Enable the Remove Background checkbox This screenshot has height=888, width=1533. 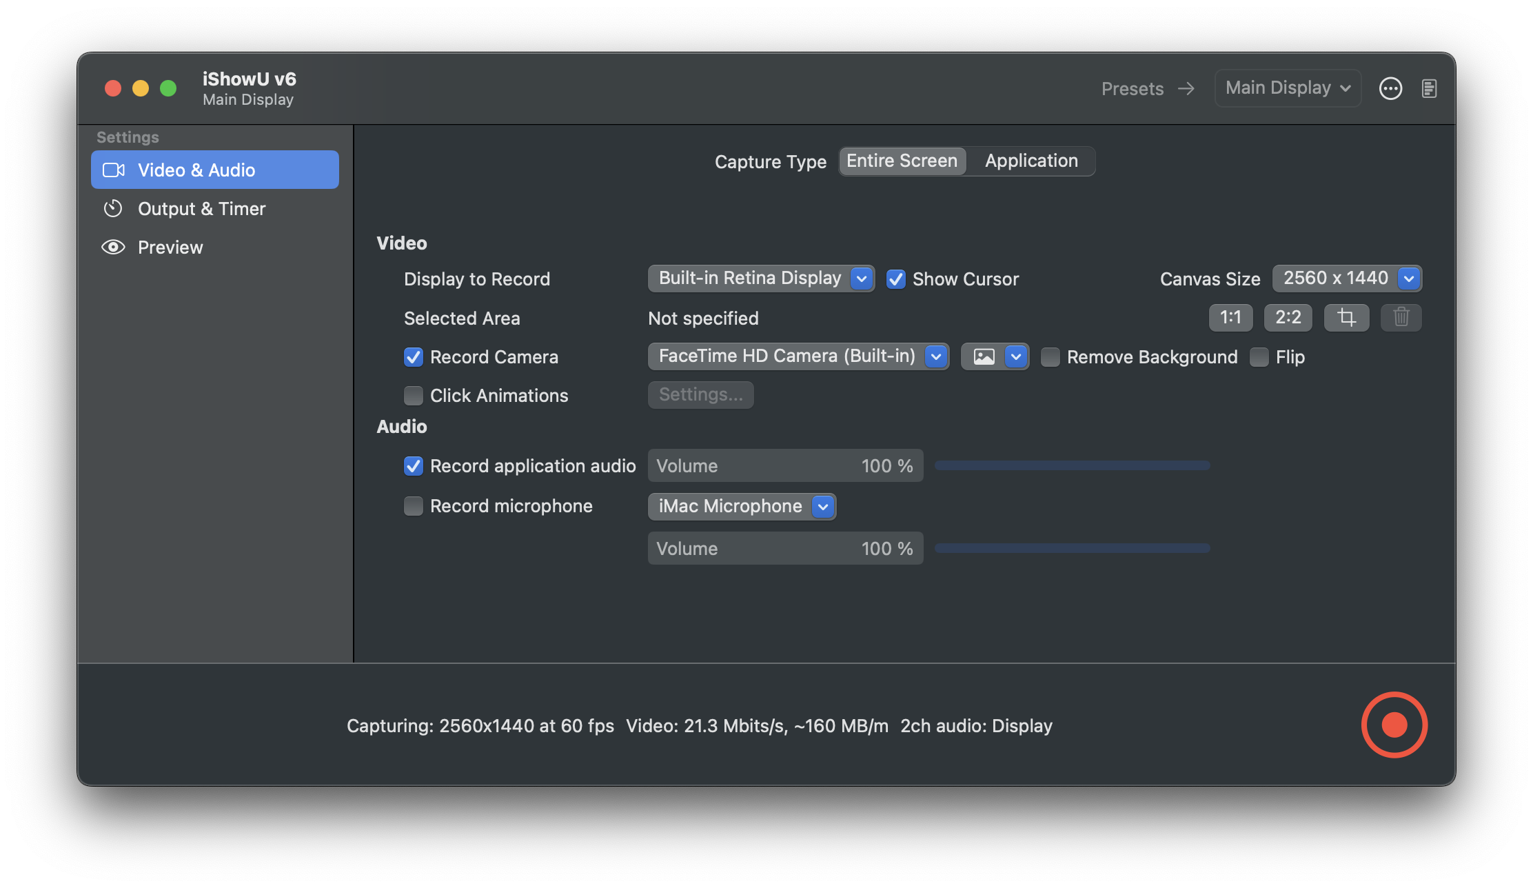(1050, 357)
